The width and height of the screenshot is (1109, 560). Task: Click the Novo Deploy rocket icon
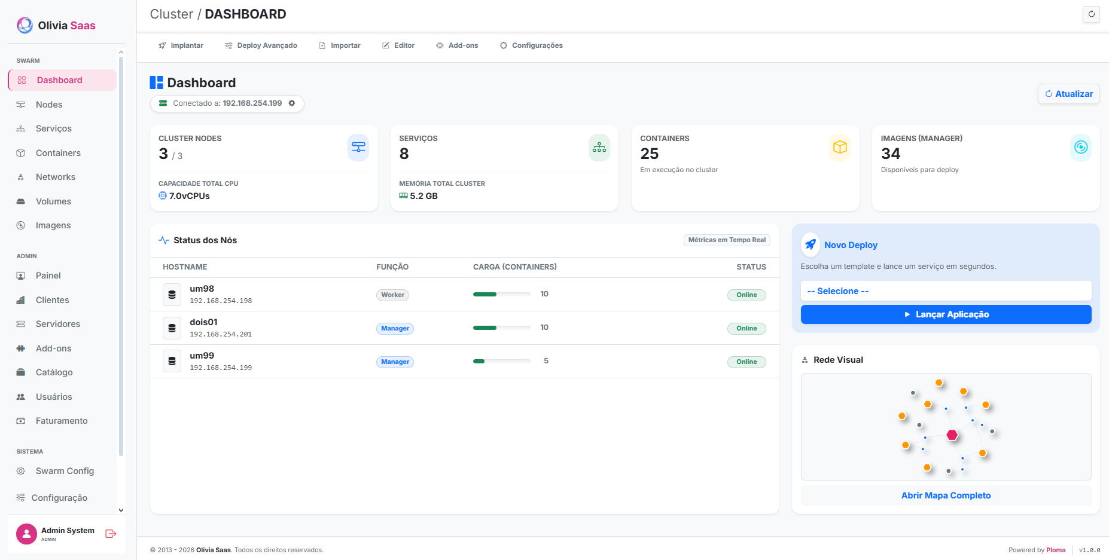(811, 244)
